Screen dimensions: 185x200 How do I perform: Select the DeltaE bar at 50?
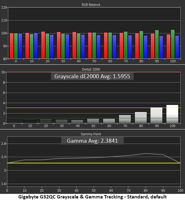tap(93, 121)
